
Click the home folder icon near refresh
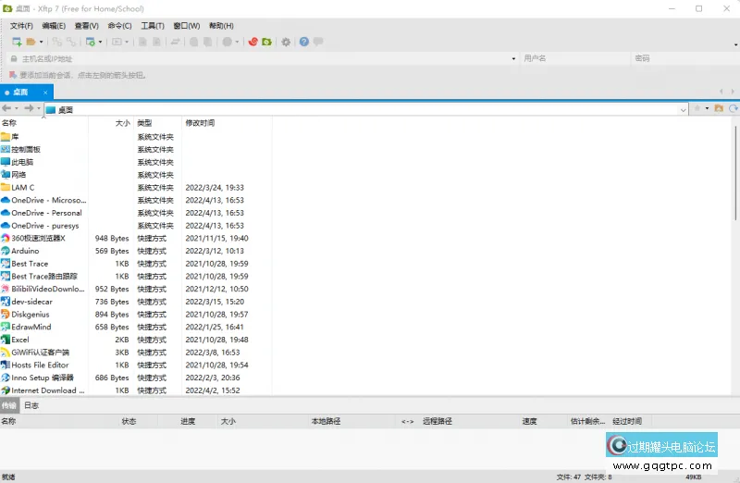719,108
